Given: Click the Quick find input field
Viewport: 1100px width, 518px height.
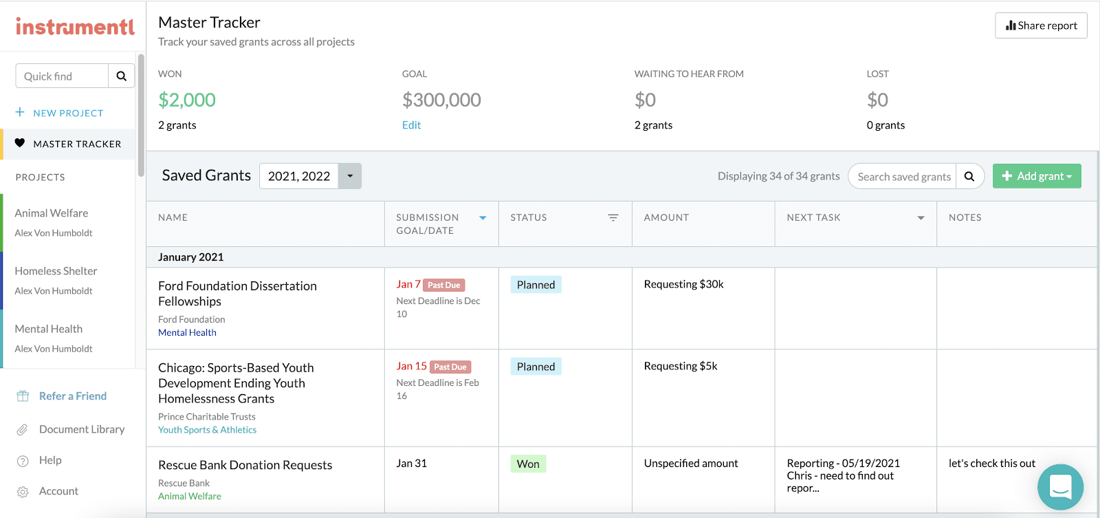Looking at the screenshot, I should click(x=62, y=76).
